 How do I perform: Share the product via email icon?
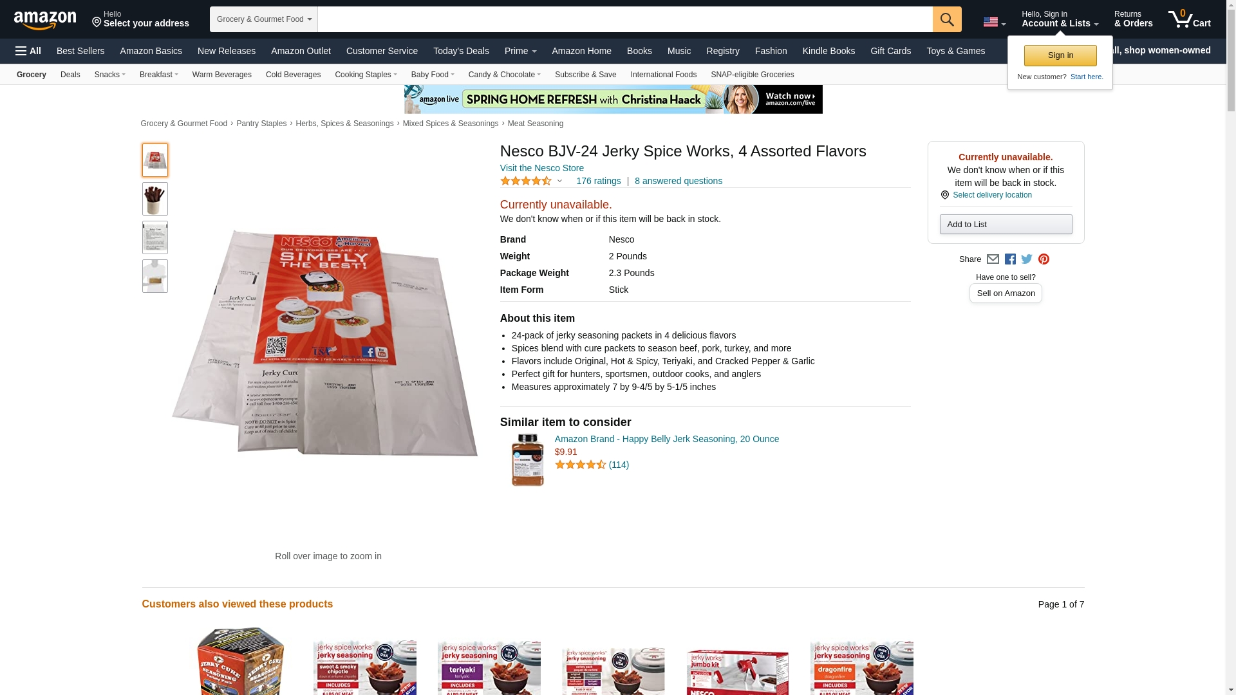993,259
